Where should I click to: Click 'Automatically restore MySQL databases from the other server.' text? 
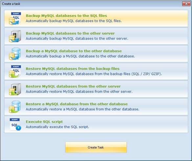click(79, 92)
